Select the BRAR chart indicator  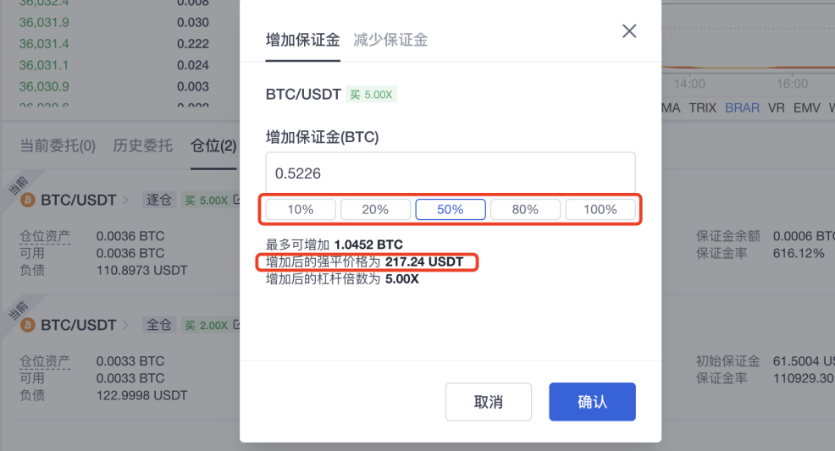742,108
